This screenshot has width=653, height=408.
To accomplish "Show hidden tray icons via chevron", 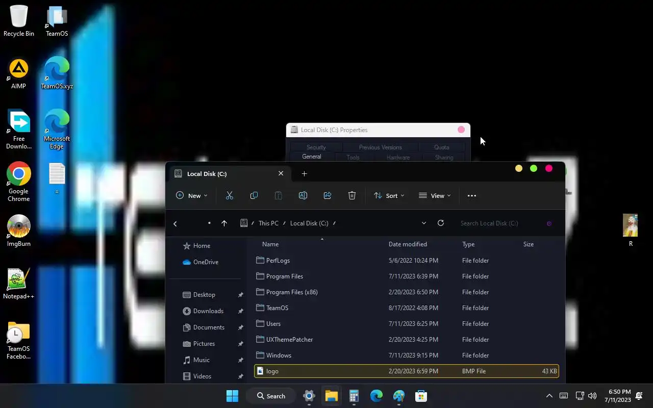I will (549, 396).
